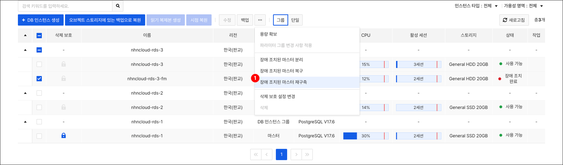
Task: Go to last page with double-right arrow
Action: 307,154
